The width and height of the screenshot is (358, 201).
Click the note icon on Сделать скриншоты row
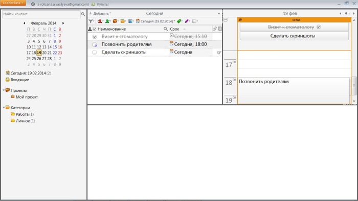coord(219,53)
